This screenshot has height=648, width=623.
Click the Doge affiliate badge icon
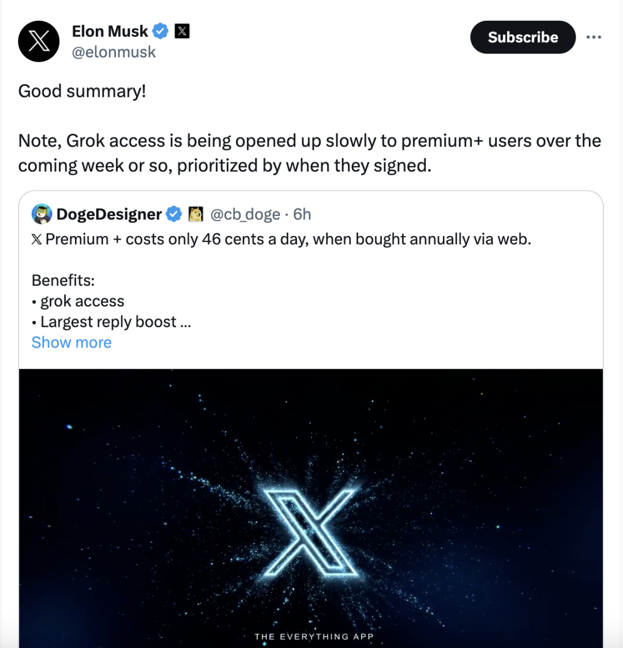196,214
